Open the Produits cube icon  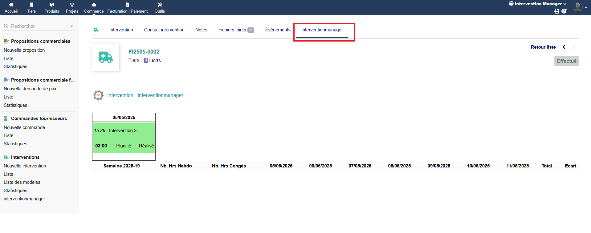[52, 5]
